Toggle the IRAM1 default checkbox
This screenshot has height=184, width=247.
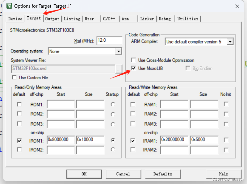133,141
